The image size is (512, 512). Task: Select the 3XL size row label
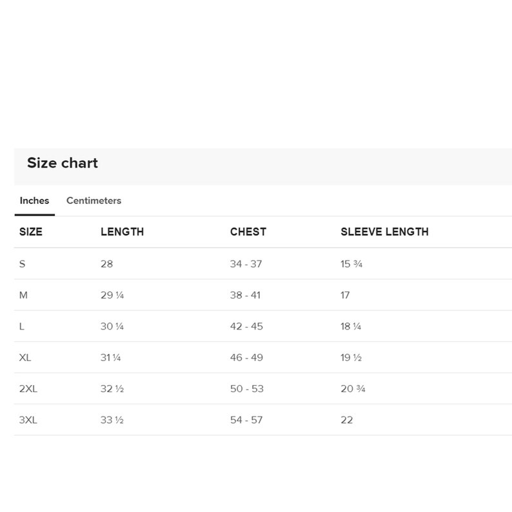pos(28,420)
